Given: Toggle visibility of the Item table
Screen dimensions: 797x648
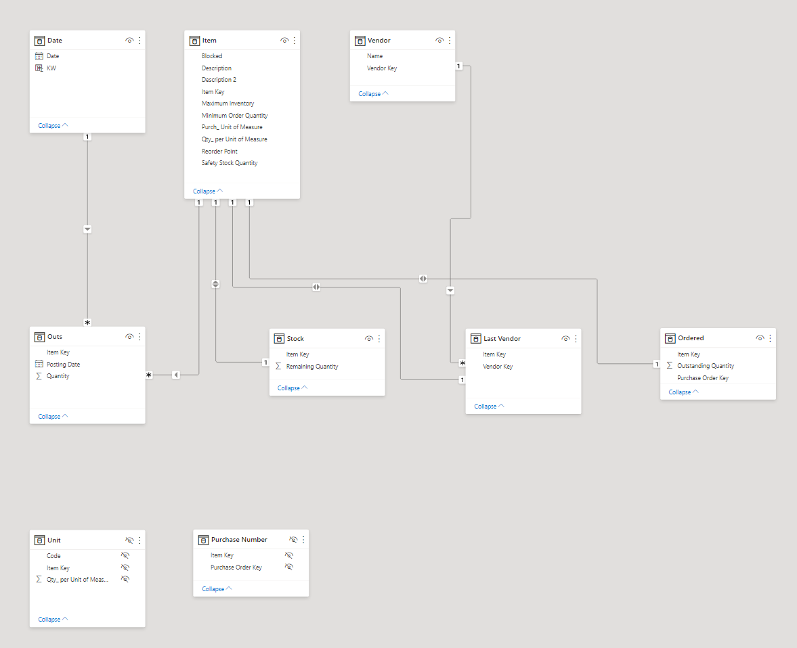Looking at the screenshot, I should (x=284, y=41).
